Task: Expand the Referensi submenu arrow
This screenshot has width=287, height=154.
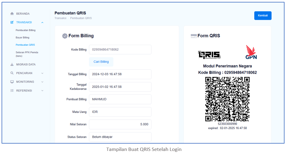Action: tap(42, 91)
